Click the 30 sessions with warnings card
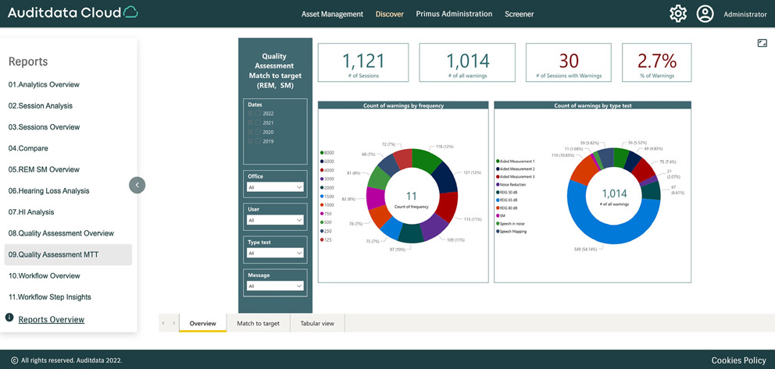The height and width of the screenshot is (369, 775). [x=569, y=62]
